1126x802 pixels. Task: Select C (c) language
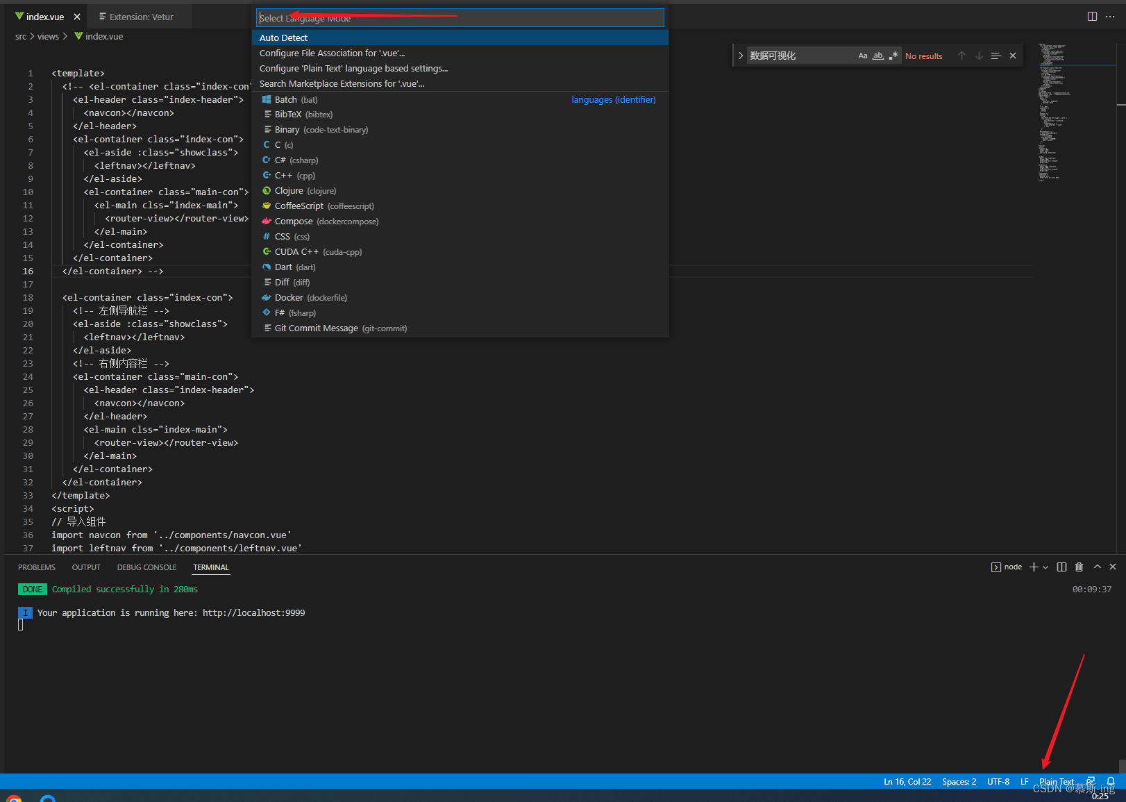pyautogui.click(x=460, y=145)
